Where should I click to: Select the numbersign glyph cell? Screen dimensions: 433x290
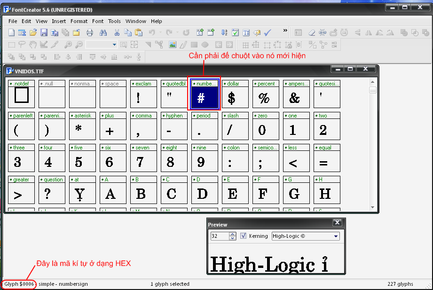[x=205, y=94]
